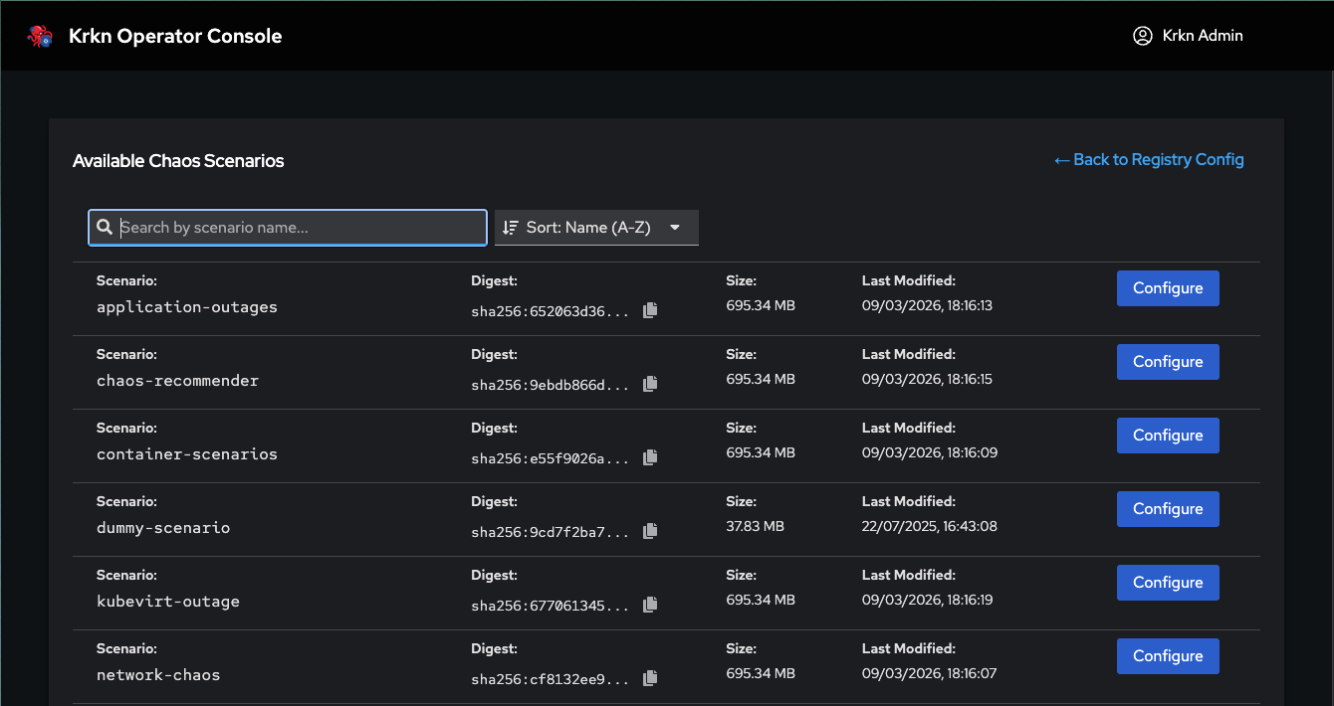Screen dimensions: 1334x706
Task: Copy the dummy-scenario digest hash
Action: pyautogui.click(x=650, y=531)
